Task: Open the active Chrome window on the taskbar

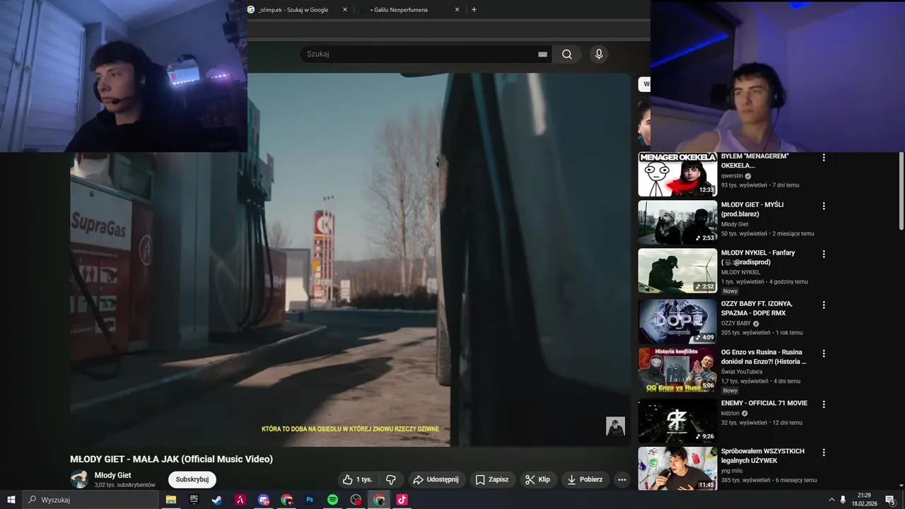Action: (x=380, y=500)
